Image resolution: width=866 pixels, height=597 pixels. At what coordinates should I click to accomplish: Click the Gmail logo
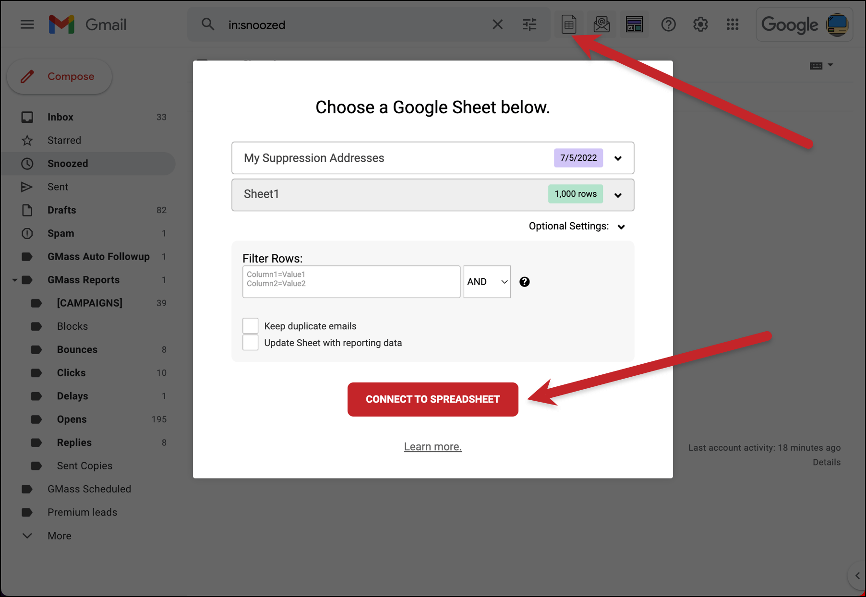point(88,24)
